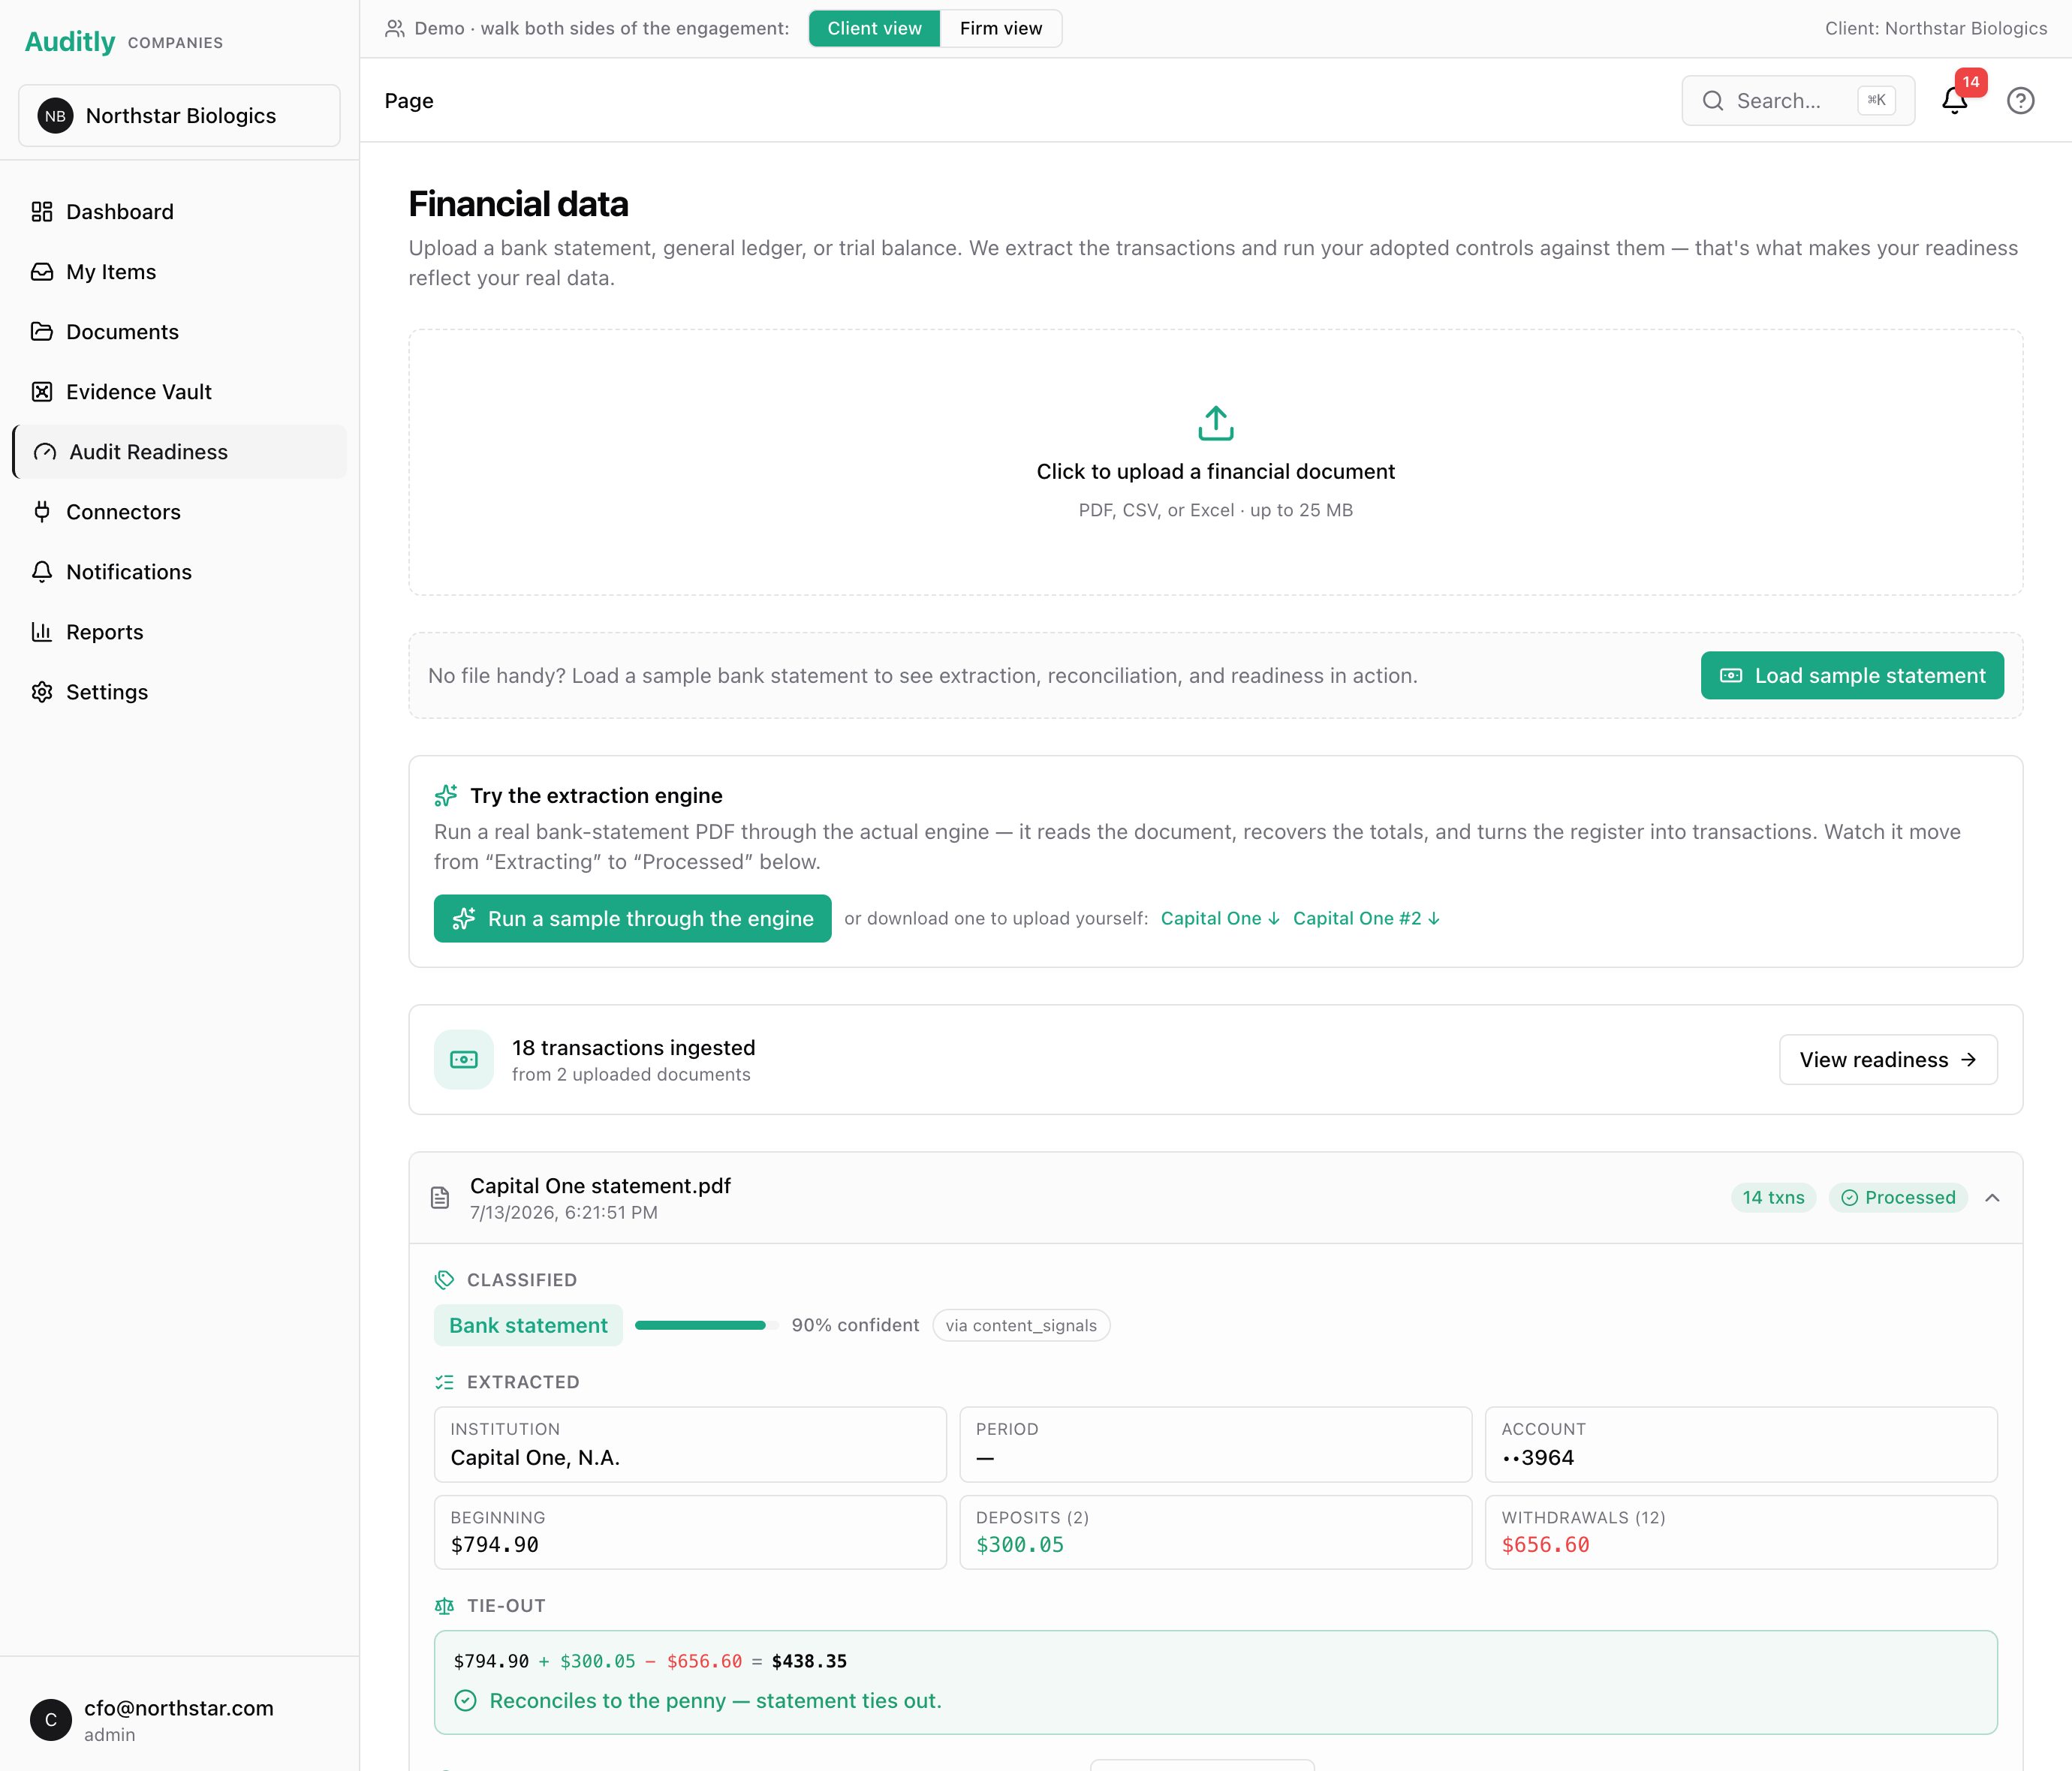This screenshot has height=1771, width=2072.
Task: Switch to Firm view
Action: coord(1001,28)
